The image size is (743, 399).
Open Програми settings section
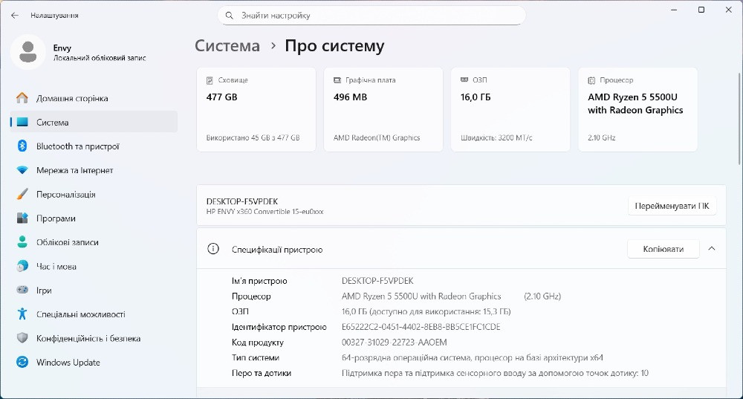[94, 218]
